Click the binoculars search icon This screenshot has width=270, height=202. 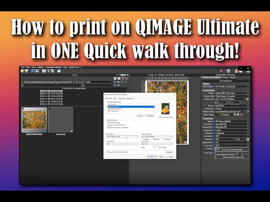115,85
